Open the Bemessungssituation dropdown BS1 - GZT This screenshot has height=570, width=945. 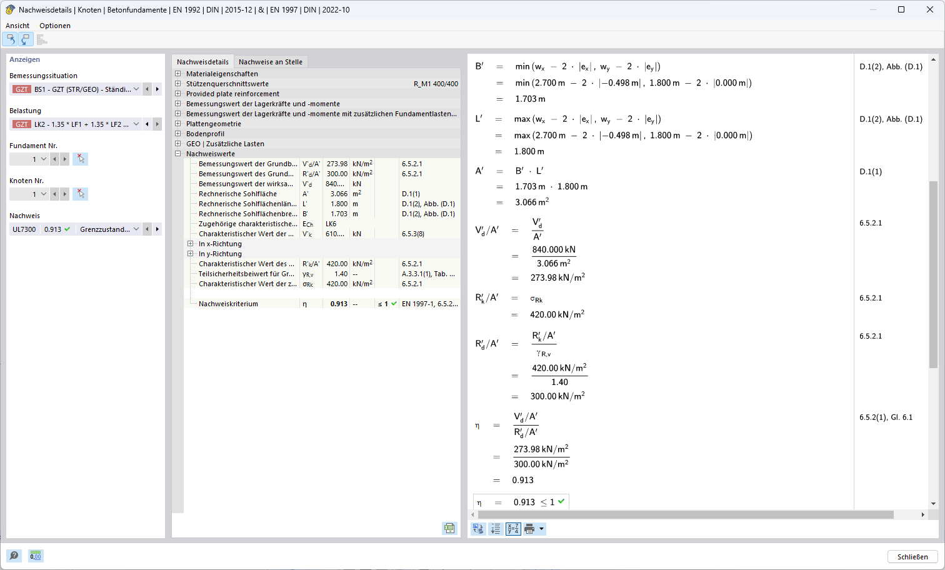[76, 89]
